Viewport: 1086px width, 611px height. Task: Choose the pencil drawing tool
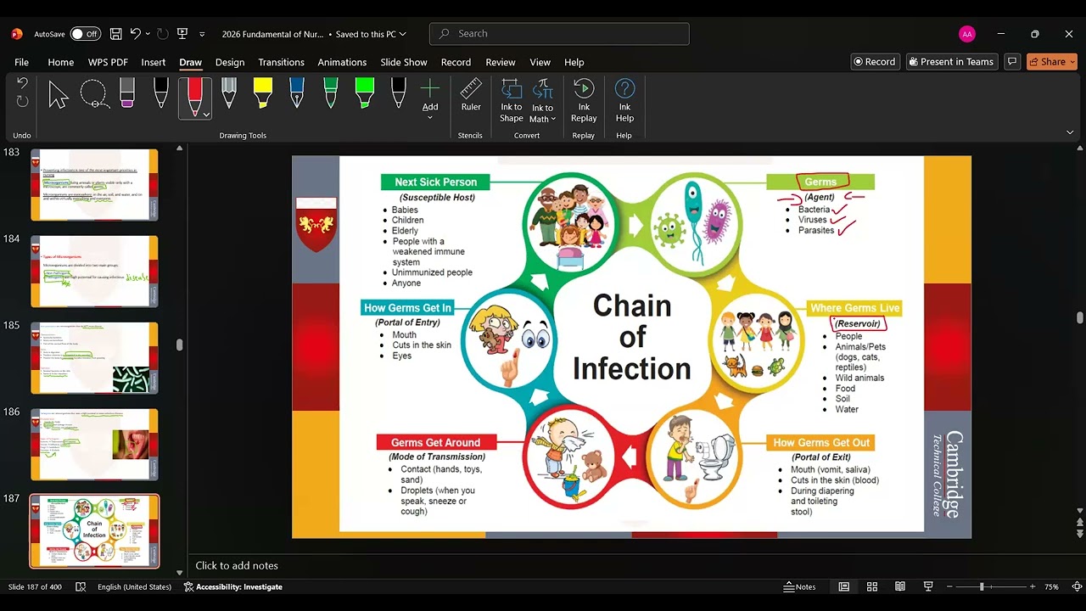pos(229,93)
